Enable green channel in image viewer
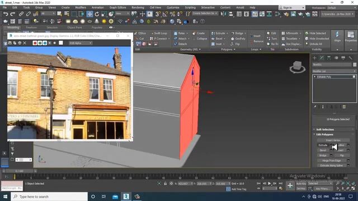 [40, 43]
